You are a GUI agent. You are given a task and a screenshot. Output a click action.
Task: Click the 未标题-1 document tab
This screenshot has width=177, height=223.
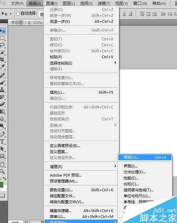(26, 22)
